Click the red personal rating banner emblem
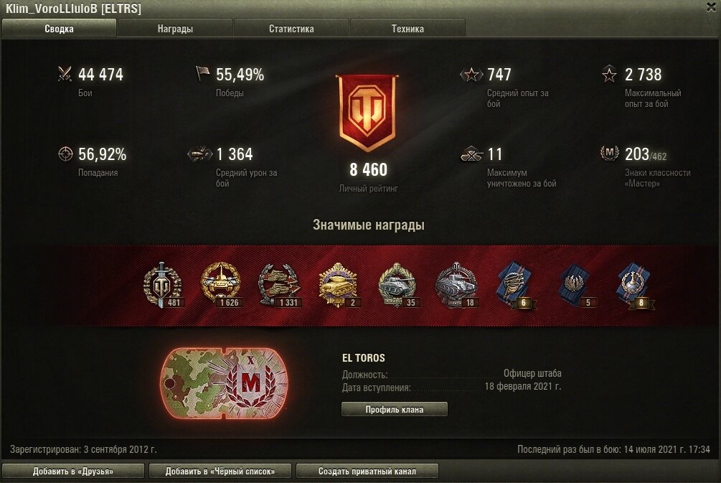The width and height of the screenshot is (721, 483). (x=367, y=113)
